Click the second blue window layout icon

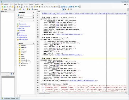pos(64,7)
